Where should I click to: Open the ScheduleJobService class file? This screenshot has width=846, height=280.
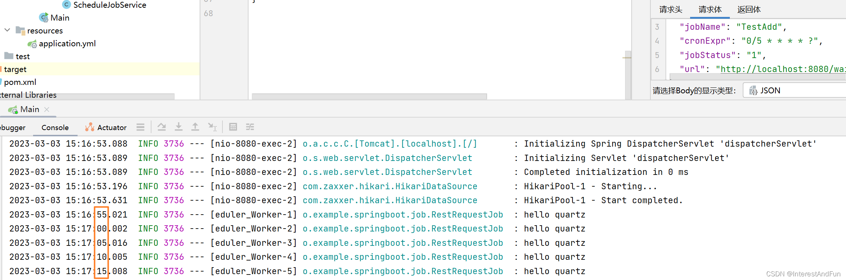(x=110, y=5)
